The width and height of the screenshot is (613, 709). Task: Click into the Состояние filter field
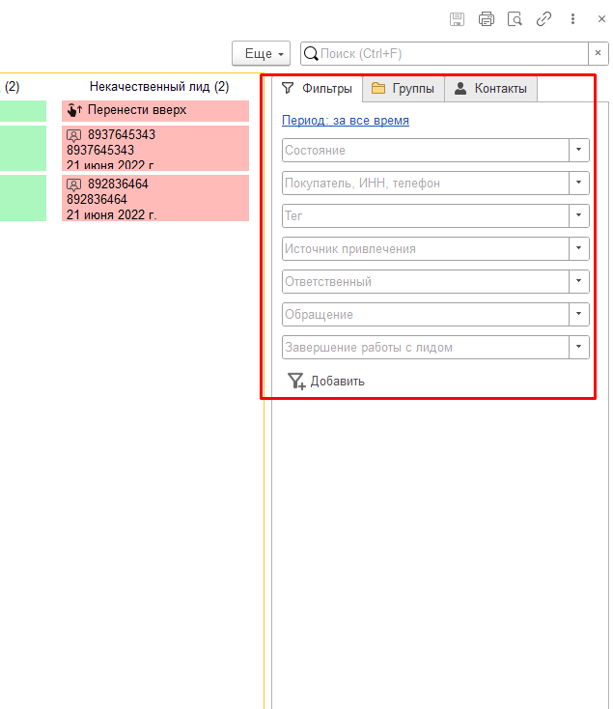(426, 150)
